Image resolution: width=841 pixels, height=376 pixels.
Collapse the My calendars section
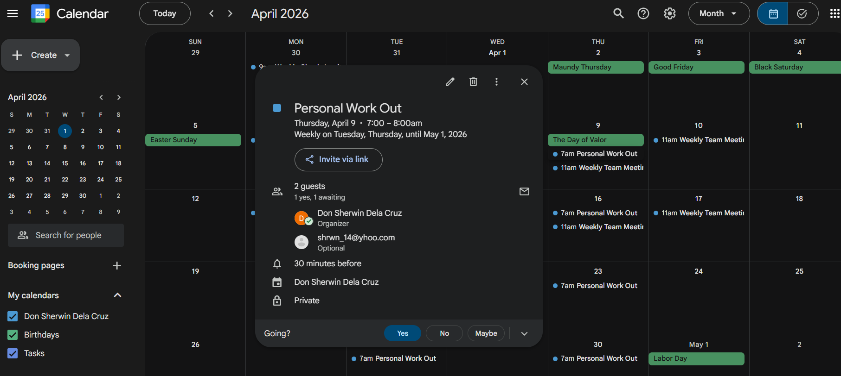point(118,295)
